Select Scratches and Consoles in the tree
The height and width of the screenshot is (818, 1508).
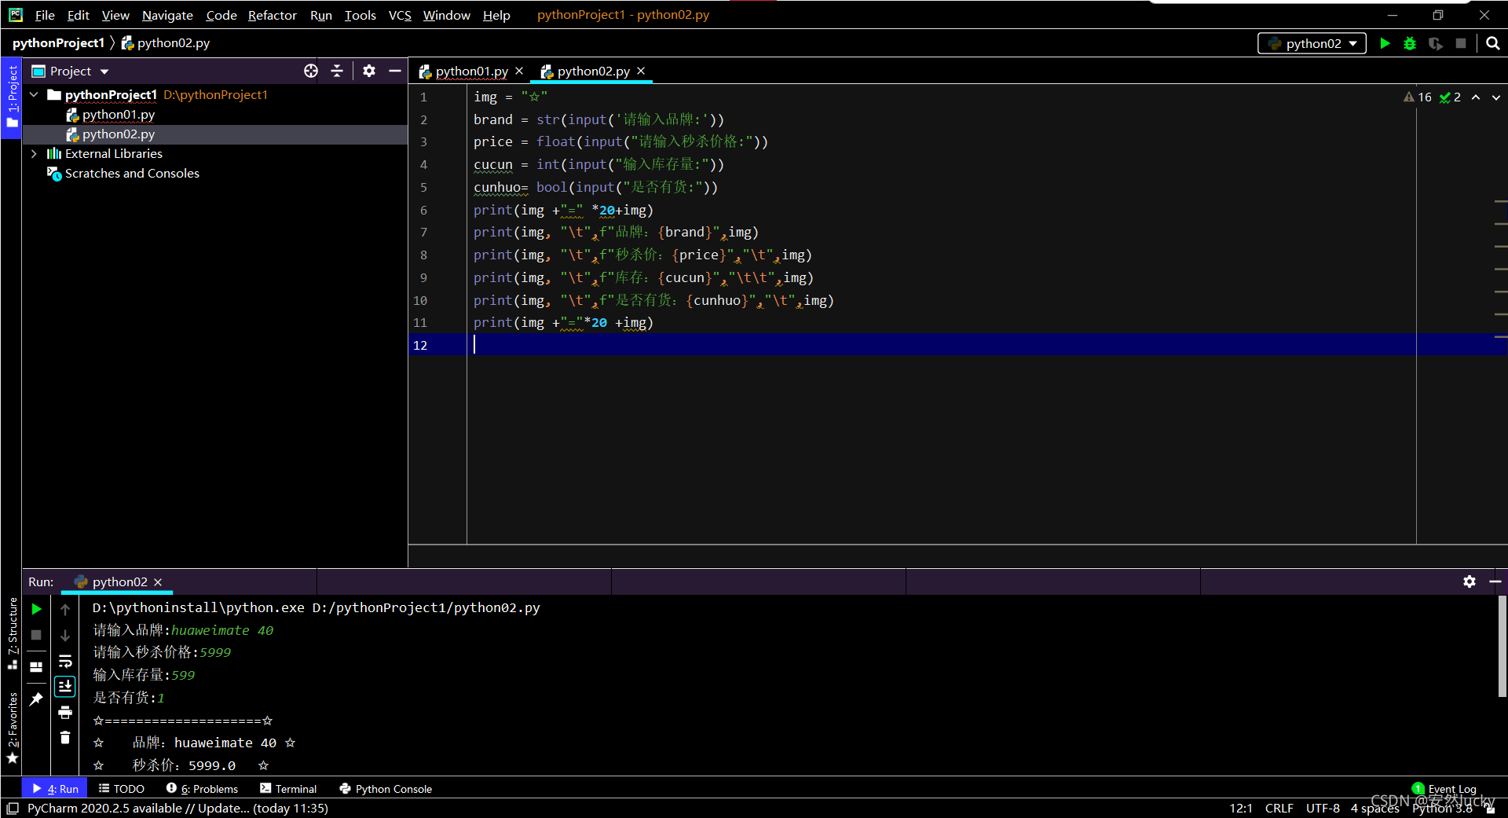coord(132,174)
